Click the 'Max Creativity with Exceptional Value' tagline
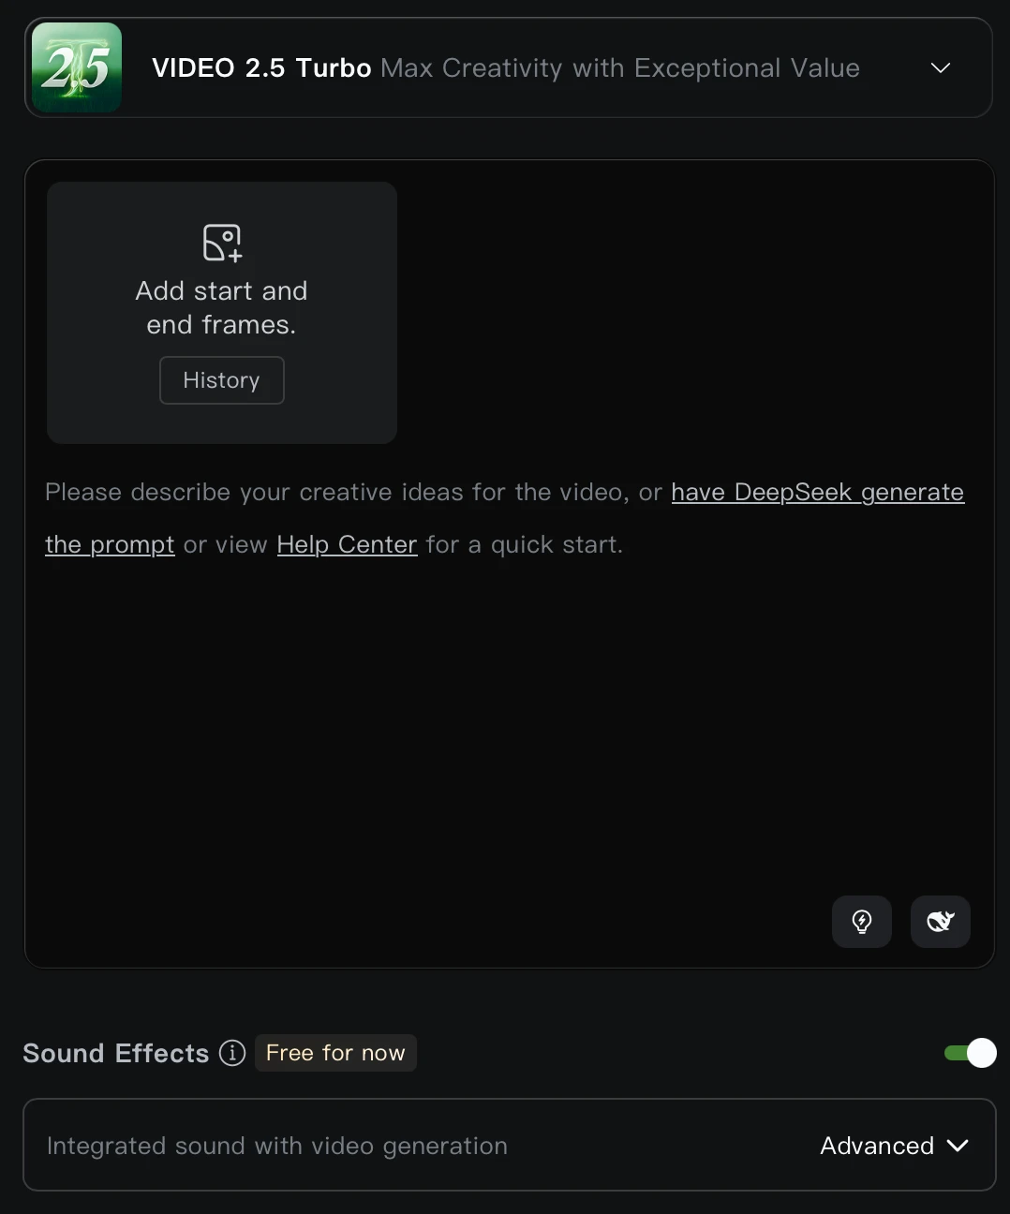 tap(620, 67)
